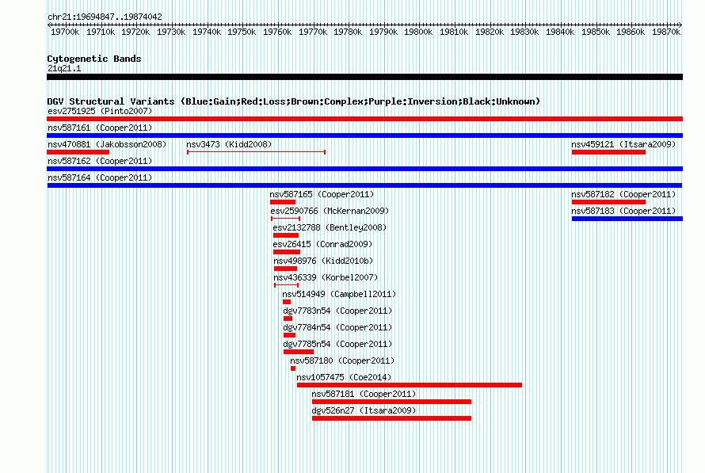Click the nsv1057475 (Coe2014) label
This screenshot has height=473, width=705.
point(344,377)
